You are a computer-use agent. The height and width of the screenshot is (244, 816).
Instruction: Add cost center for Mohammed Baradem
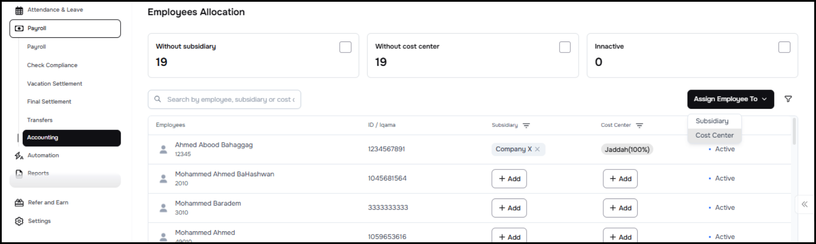(620, 208)
